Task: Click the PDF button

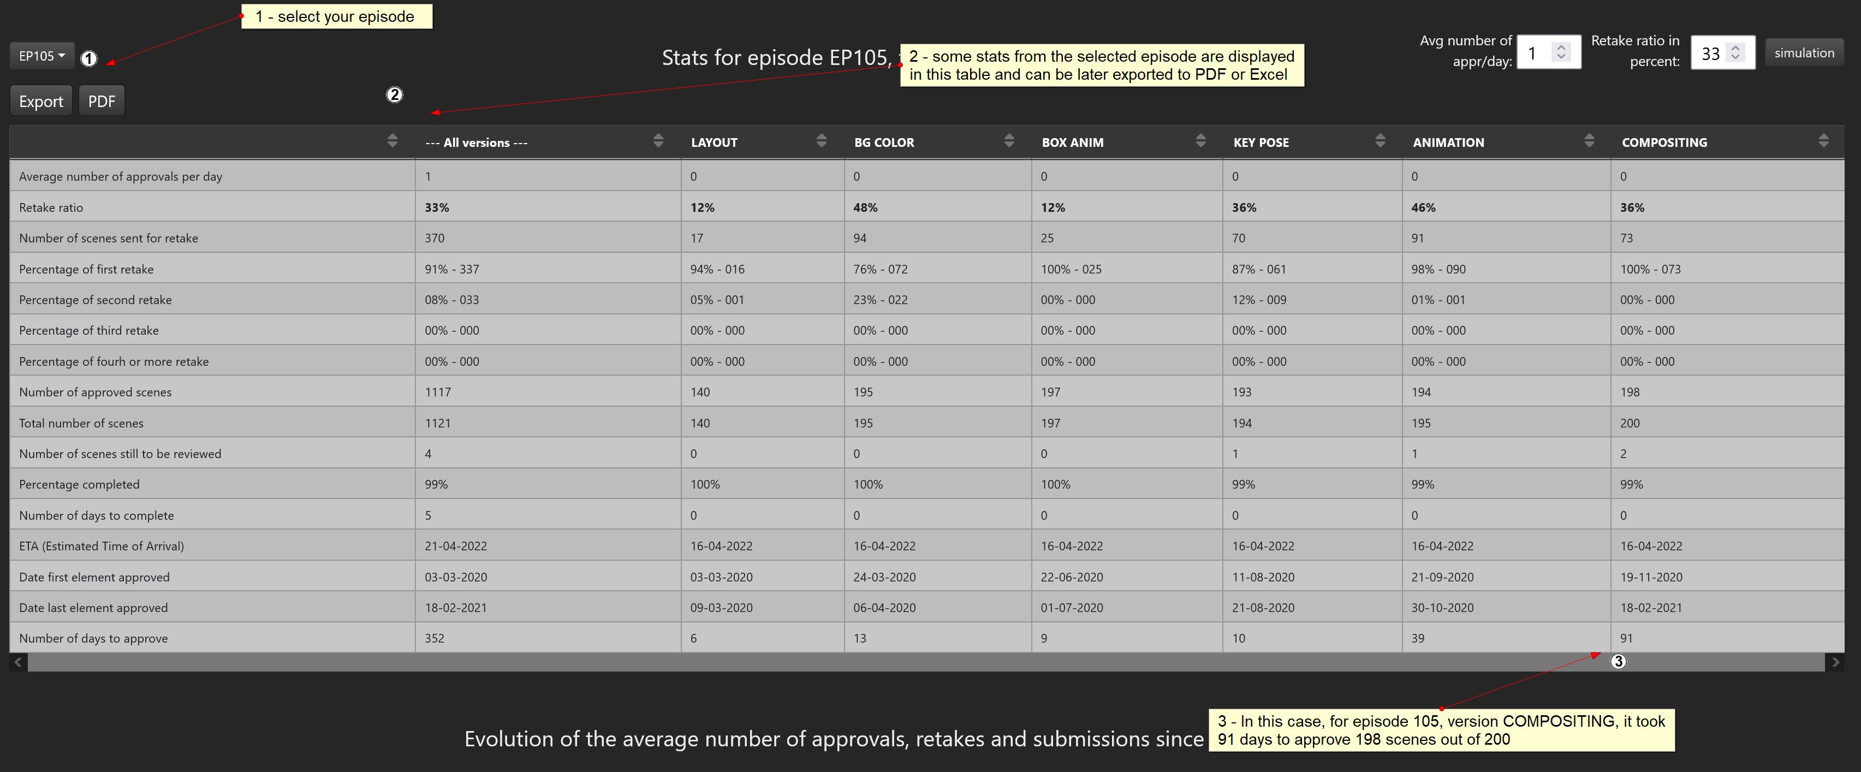Action: (x=101, y=100)
